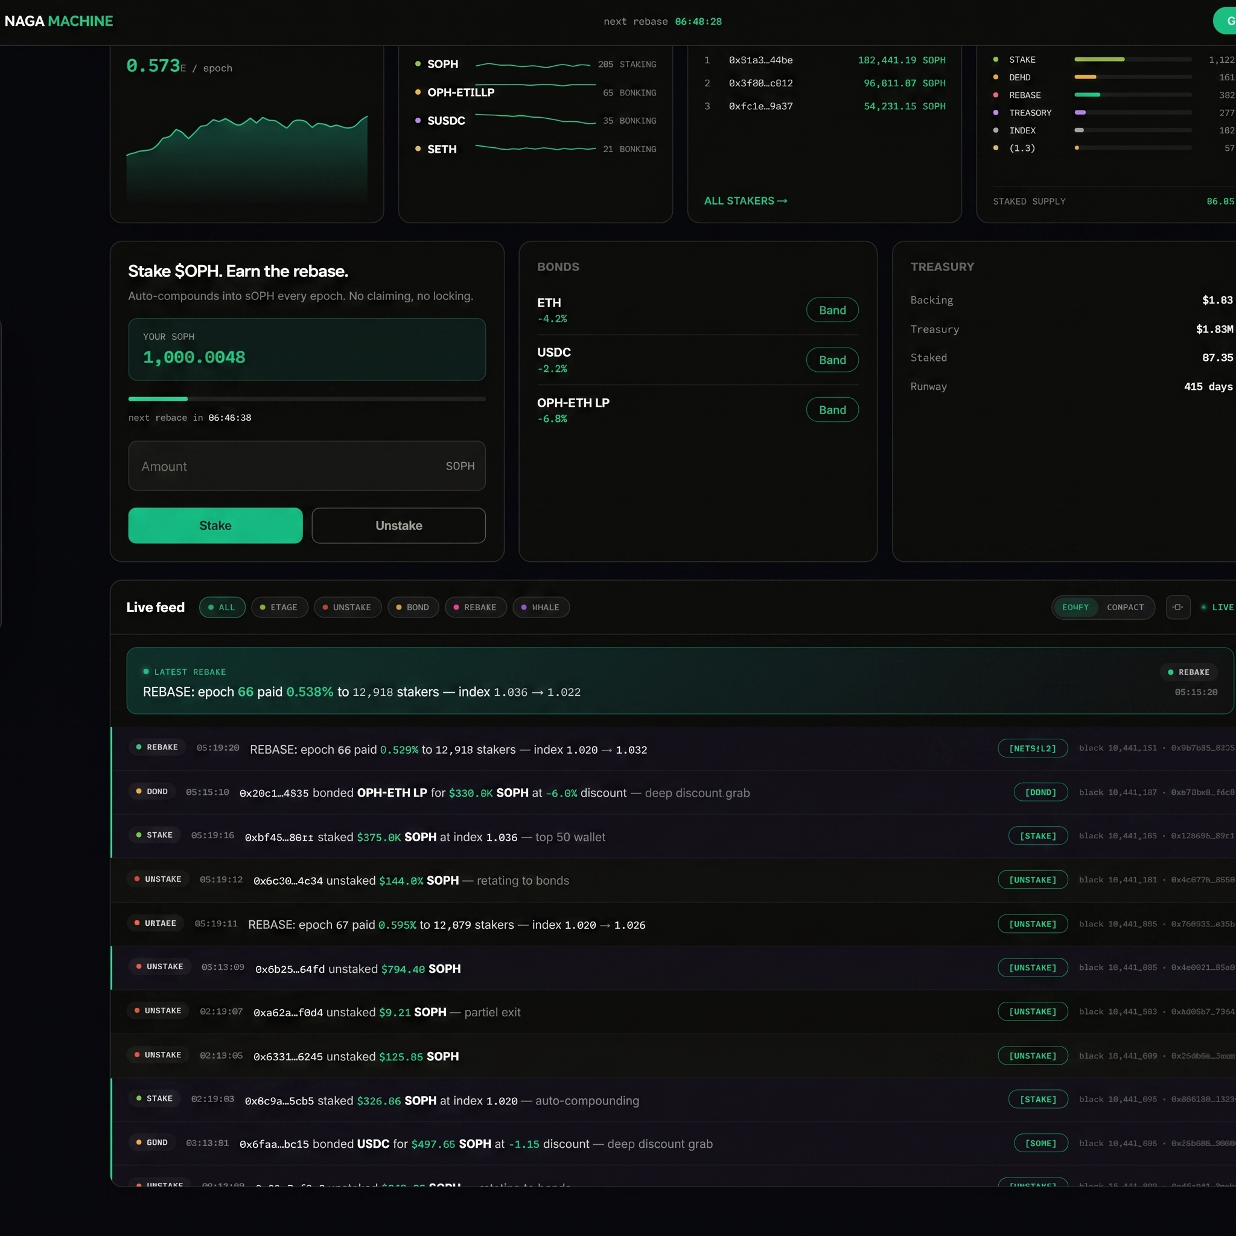This screenshot has height=1236, width=1236.
Task: Select the SETH asset row
Action: click(535, 148)
